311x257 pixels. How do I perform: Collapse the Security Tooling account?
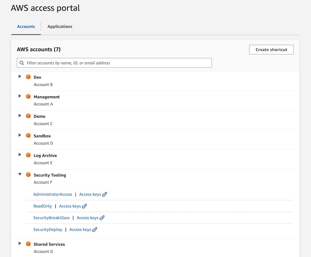tap(20, 175)
